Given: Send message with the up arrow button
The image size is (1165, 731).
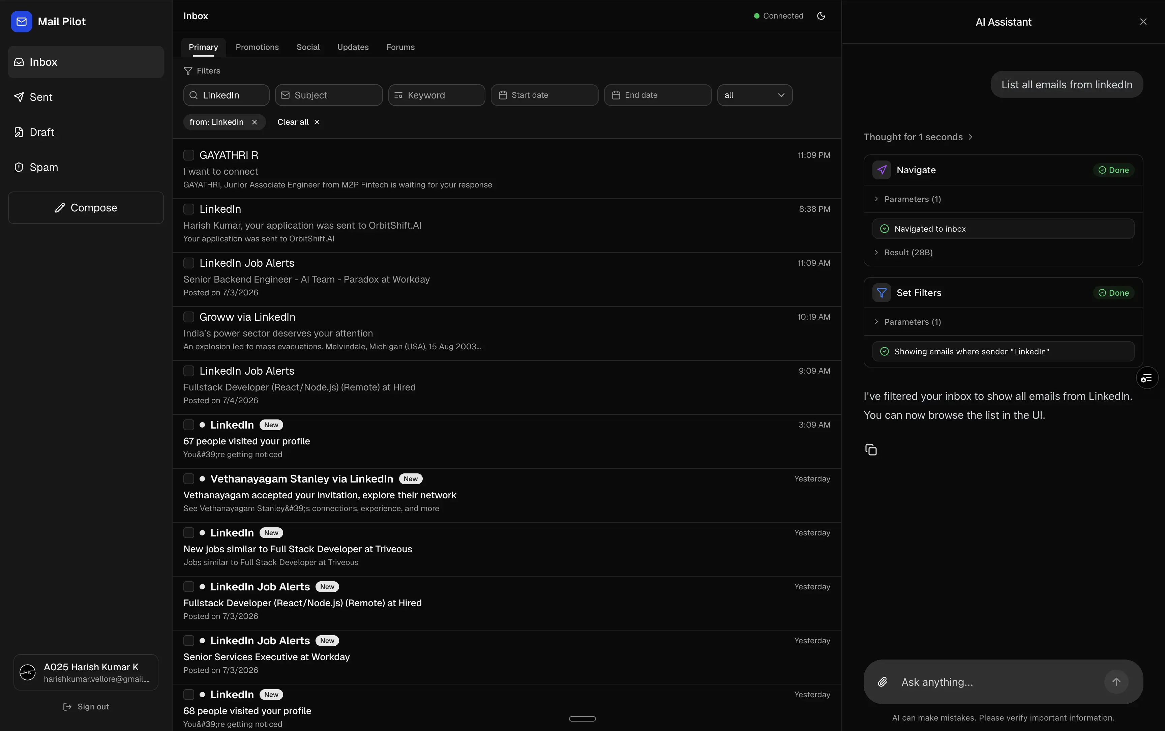Looking at the screenshot, I should click(x=1116, y=682).
